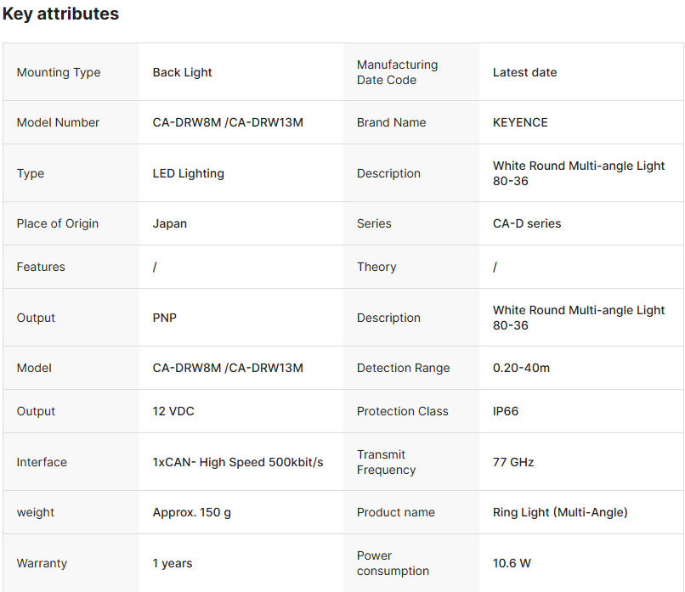Select the "1 years" warranty value

click(x=173, y=563)
